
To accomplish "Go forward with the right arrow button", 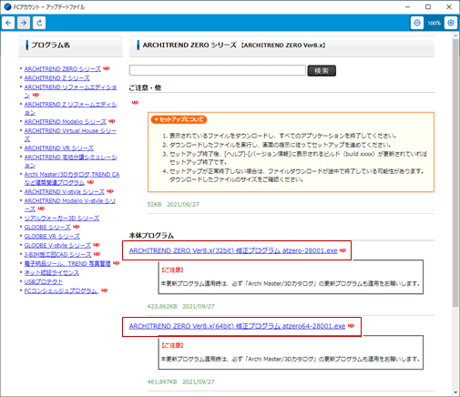I will [24, 23].
